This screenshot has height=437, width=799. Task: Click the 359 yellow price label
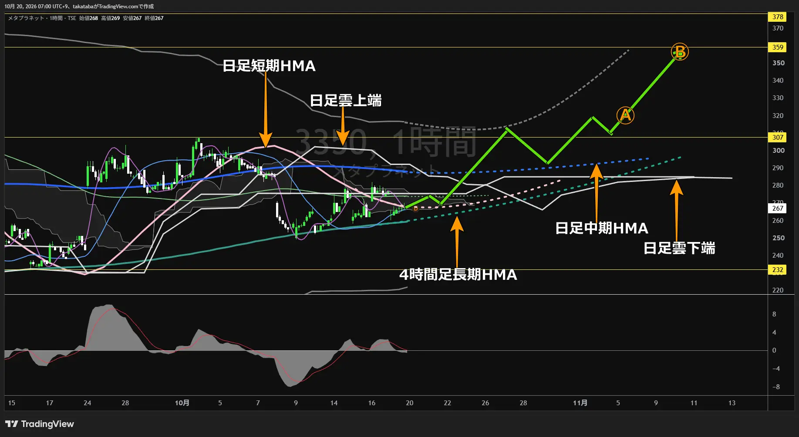[x=778, y=47]
